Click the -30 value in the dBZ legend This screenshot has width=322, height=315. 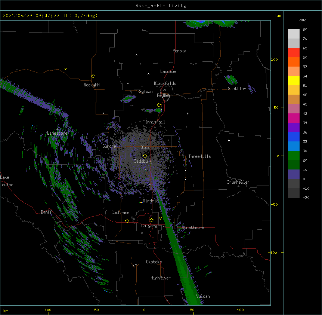pyautogui.click(x=306, y=198)
